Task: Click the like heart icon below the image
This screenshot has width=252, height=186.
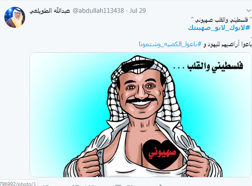Action: (118, 185)
